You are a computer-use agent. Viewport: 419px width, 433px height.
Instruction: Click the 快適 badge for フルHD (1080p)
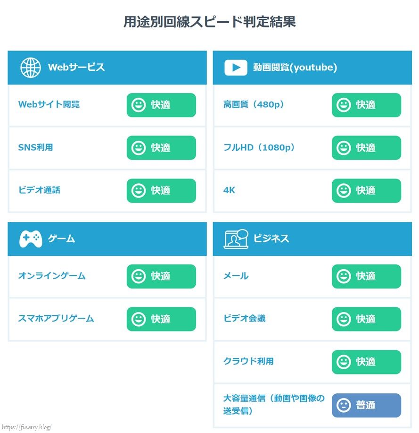coord(366,148)
